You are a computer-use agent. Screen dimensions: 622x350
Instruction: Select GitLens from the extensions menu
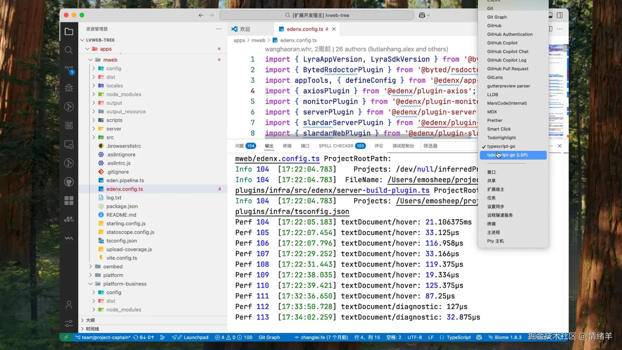[495, 77]
